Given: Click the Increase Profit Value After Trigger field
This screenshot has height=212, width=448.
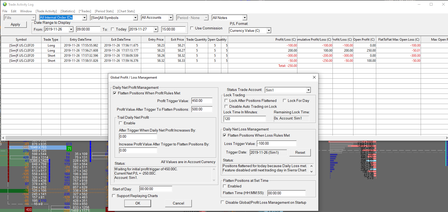Looking at the screenshot, I should click(x=138, y=150).
